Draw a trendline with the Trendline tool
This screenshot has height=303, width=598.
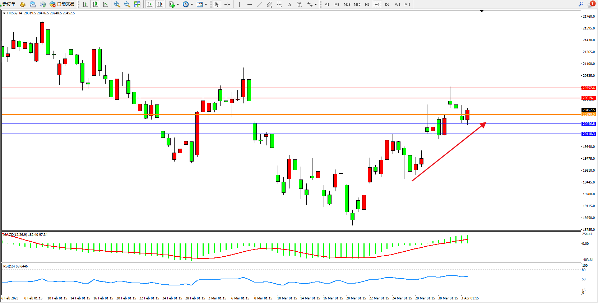(x=259, y=4)
